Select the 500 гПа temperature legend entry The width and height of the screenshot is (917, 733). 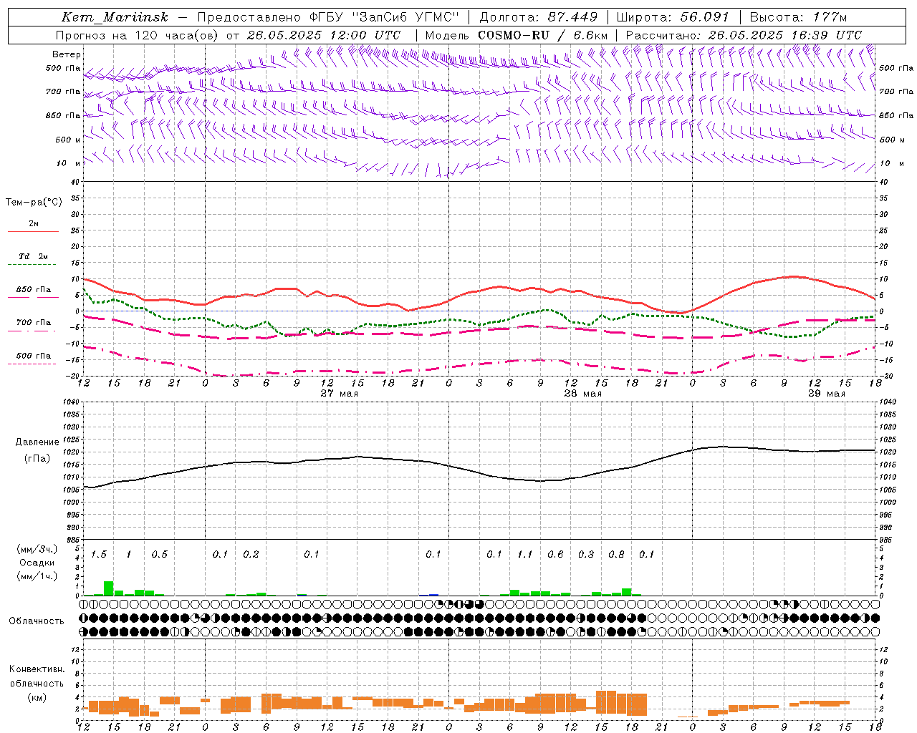[x=34, y=358]
